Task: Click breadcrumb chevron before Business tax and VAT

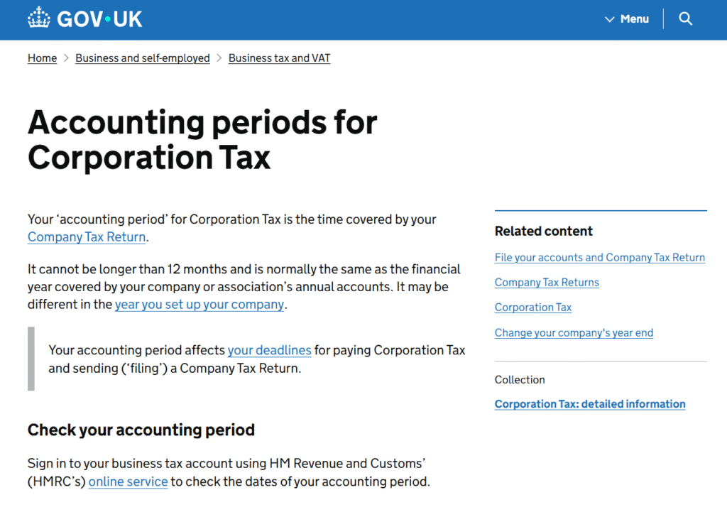Action: [219, 58]
